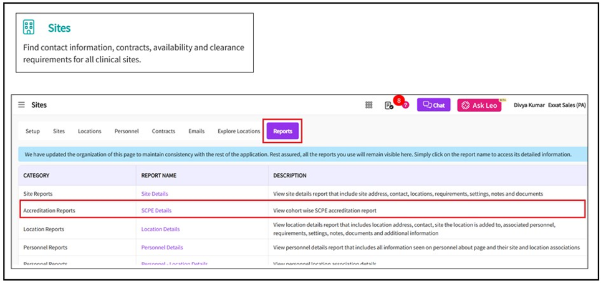Open the Location Details report link
Viewport: 601px width, 283px height.
click(x=160, y=229)
